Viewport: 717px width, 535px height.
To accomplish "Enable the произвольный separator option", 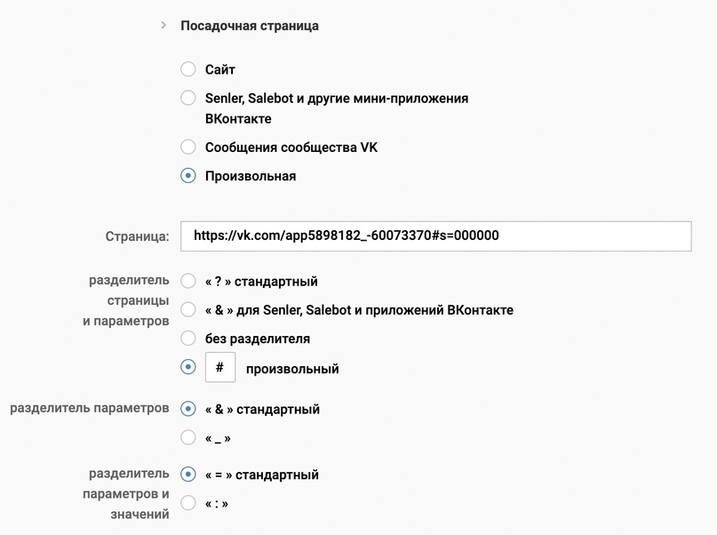I will [x=187, y=367].
